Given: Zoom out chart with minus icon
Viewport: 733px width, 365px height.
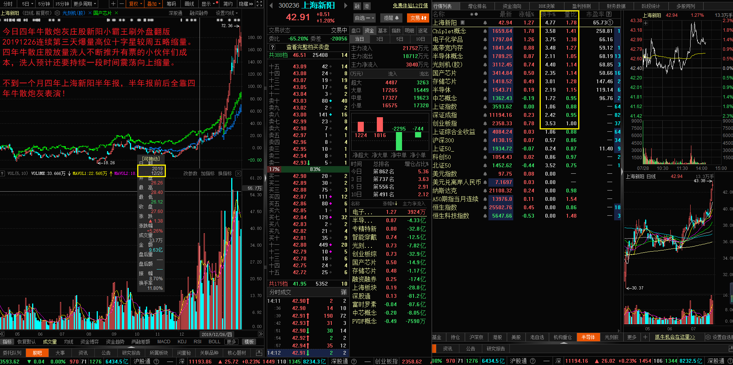Looking at the screenshot, I should 121,4.
